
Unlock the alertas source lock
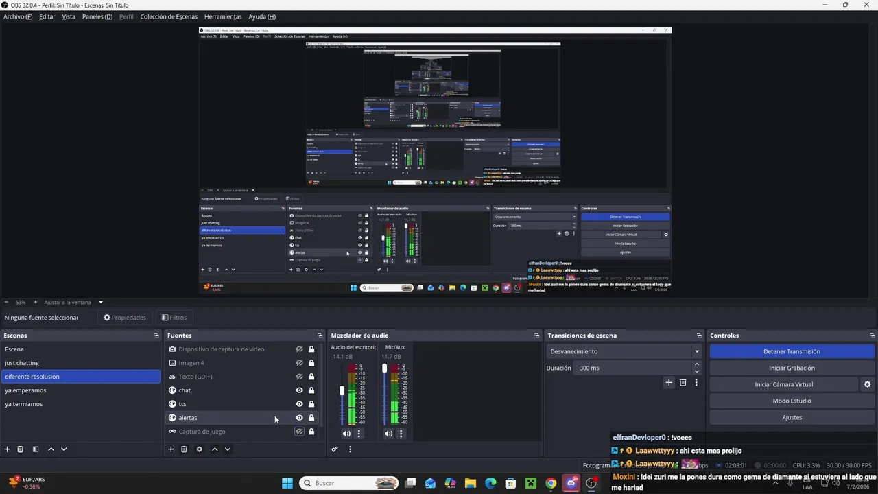[311, 418]
